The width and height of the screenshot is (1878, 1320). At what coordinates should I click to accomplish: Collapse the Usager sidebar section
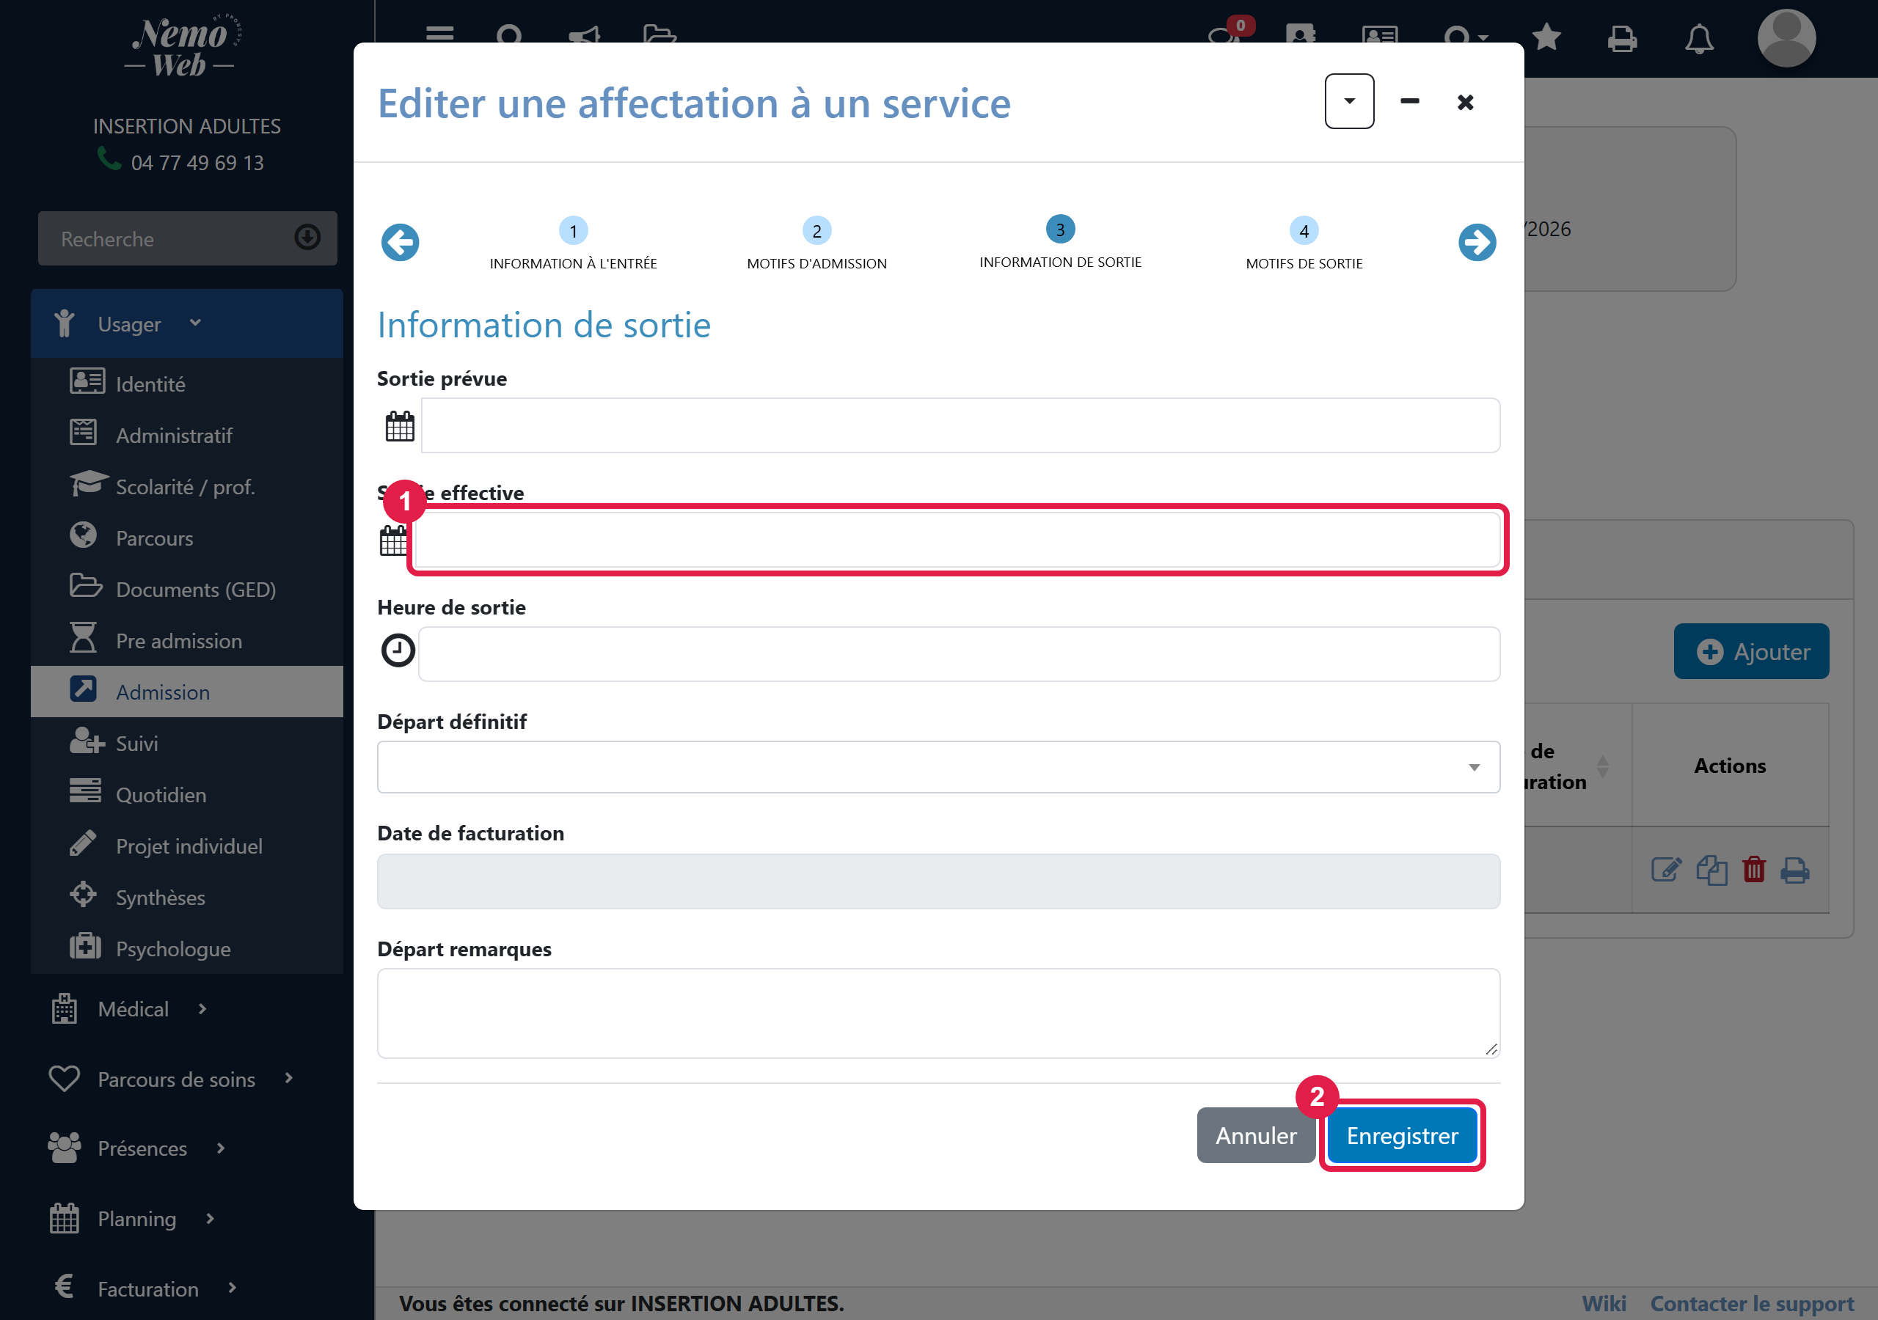(x=186, y=324)
